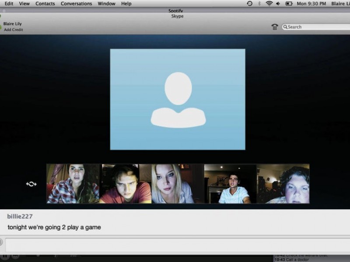Viewport: 350px width, 262px height.
Task: Check the battery status icon
Action: pyautogui.click(x=289, y=3)
